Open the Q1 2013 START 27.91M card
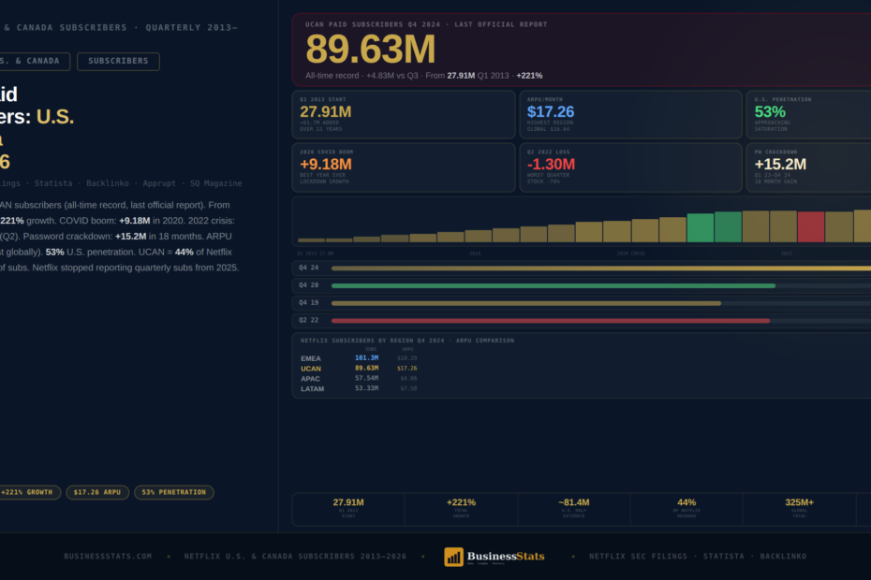The image size is (871, 580). pos(404,114)
